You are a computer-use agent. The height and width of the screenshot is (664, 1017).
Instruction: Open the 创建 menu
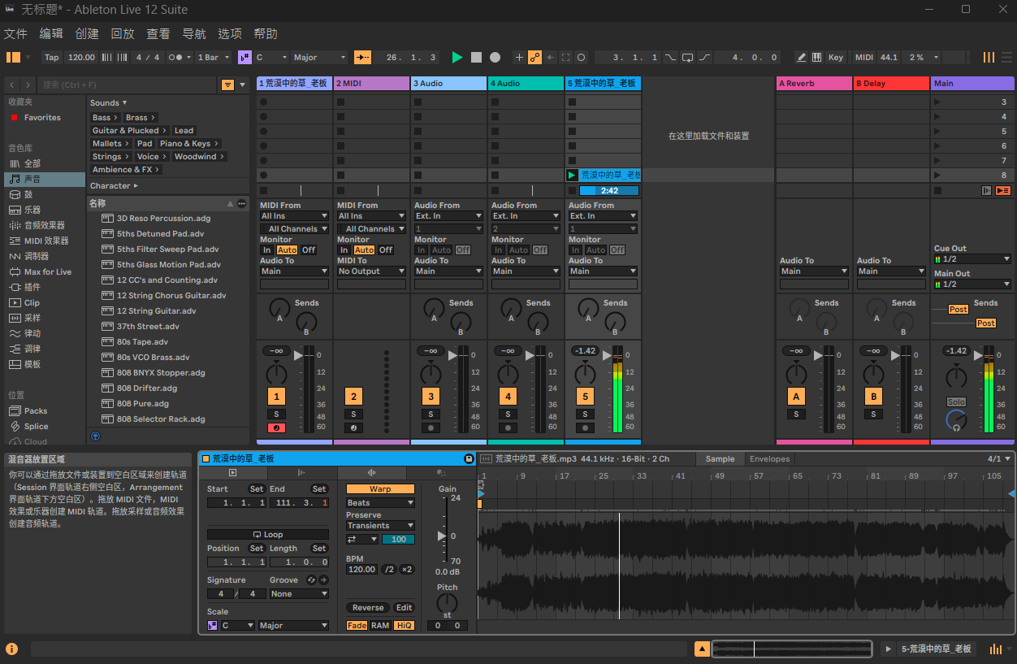click(87, 33)
